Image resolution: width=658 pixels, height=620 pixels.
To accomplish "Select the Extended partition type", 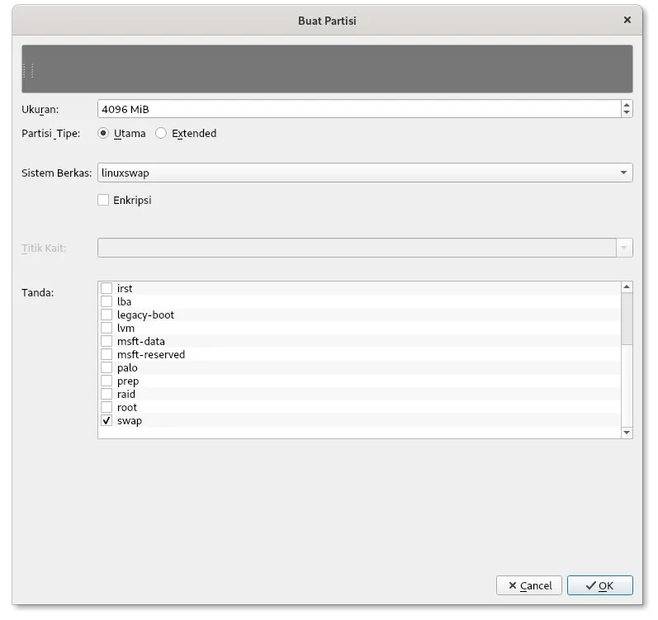I will pyautogui.click(x=161, y=133).
